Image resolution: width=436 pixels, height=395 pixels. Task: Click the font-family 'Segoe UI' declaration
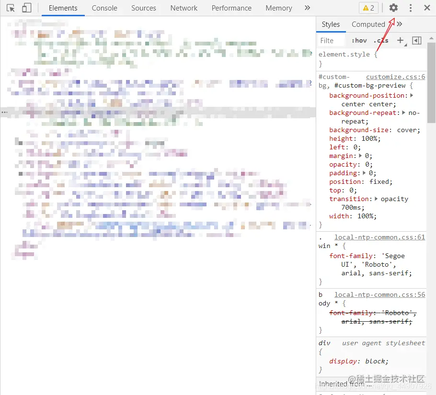pos(370,264)
